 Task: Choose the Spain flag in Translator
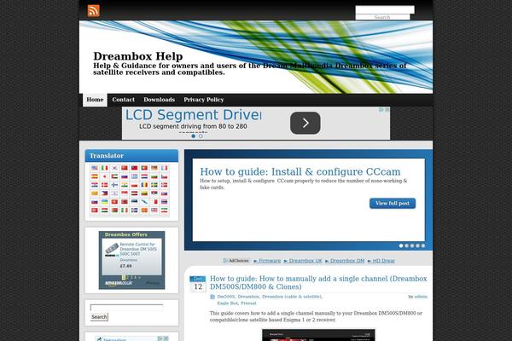(x=95, y=176)
